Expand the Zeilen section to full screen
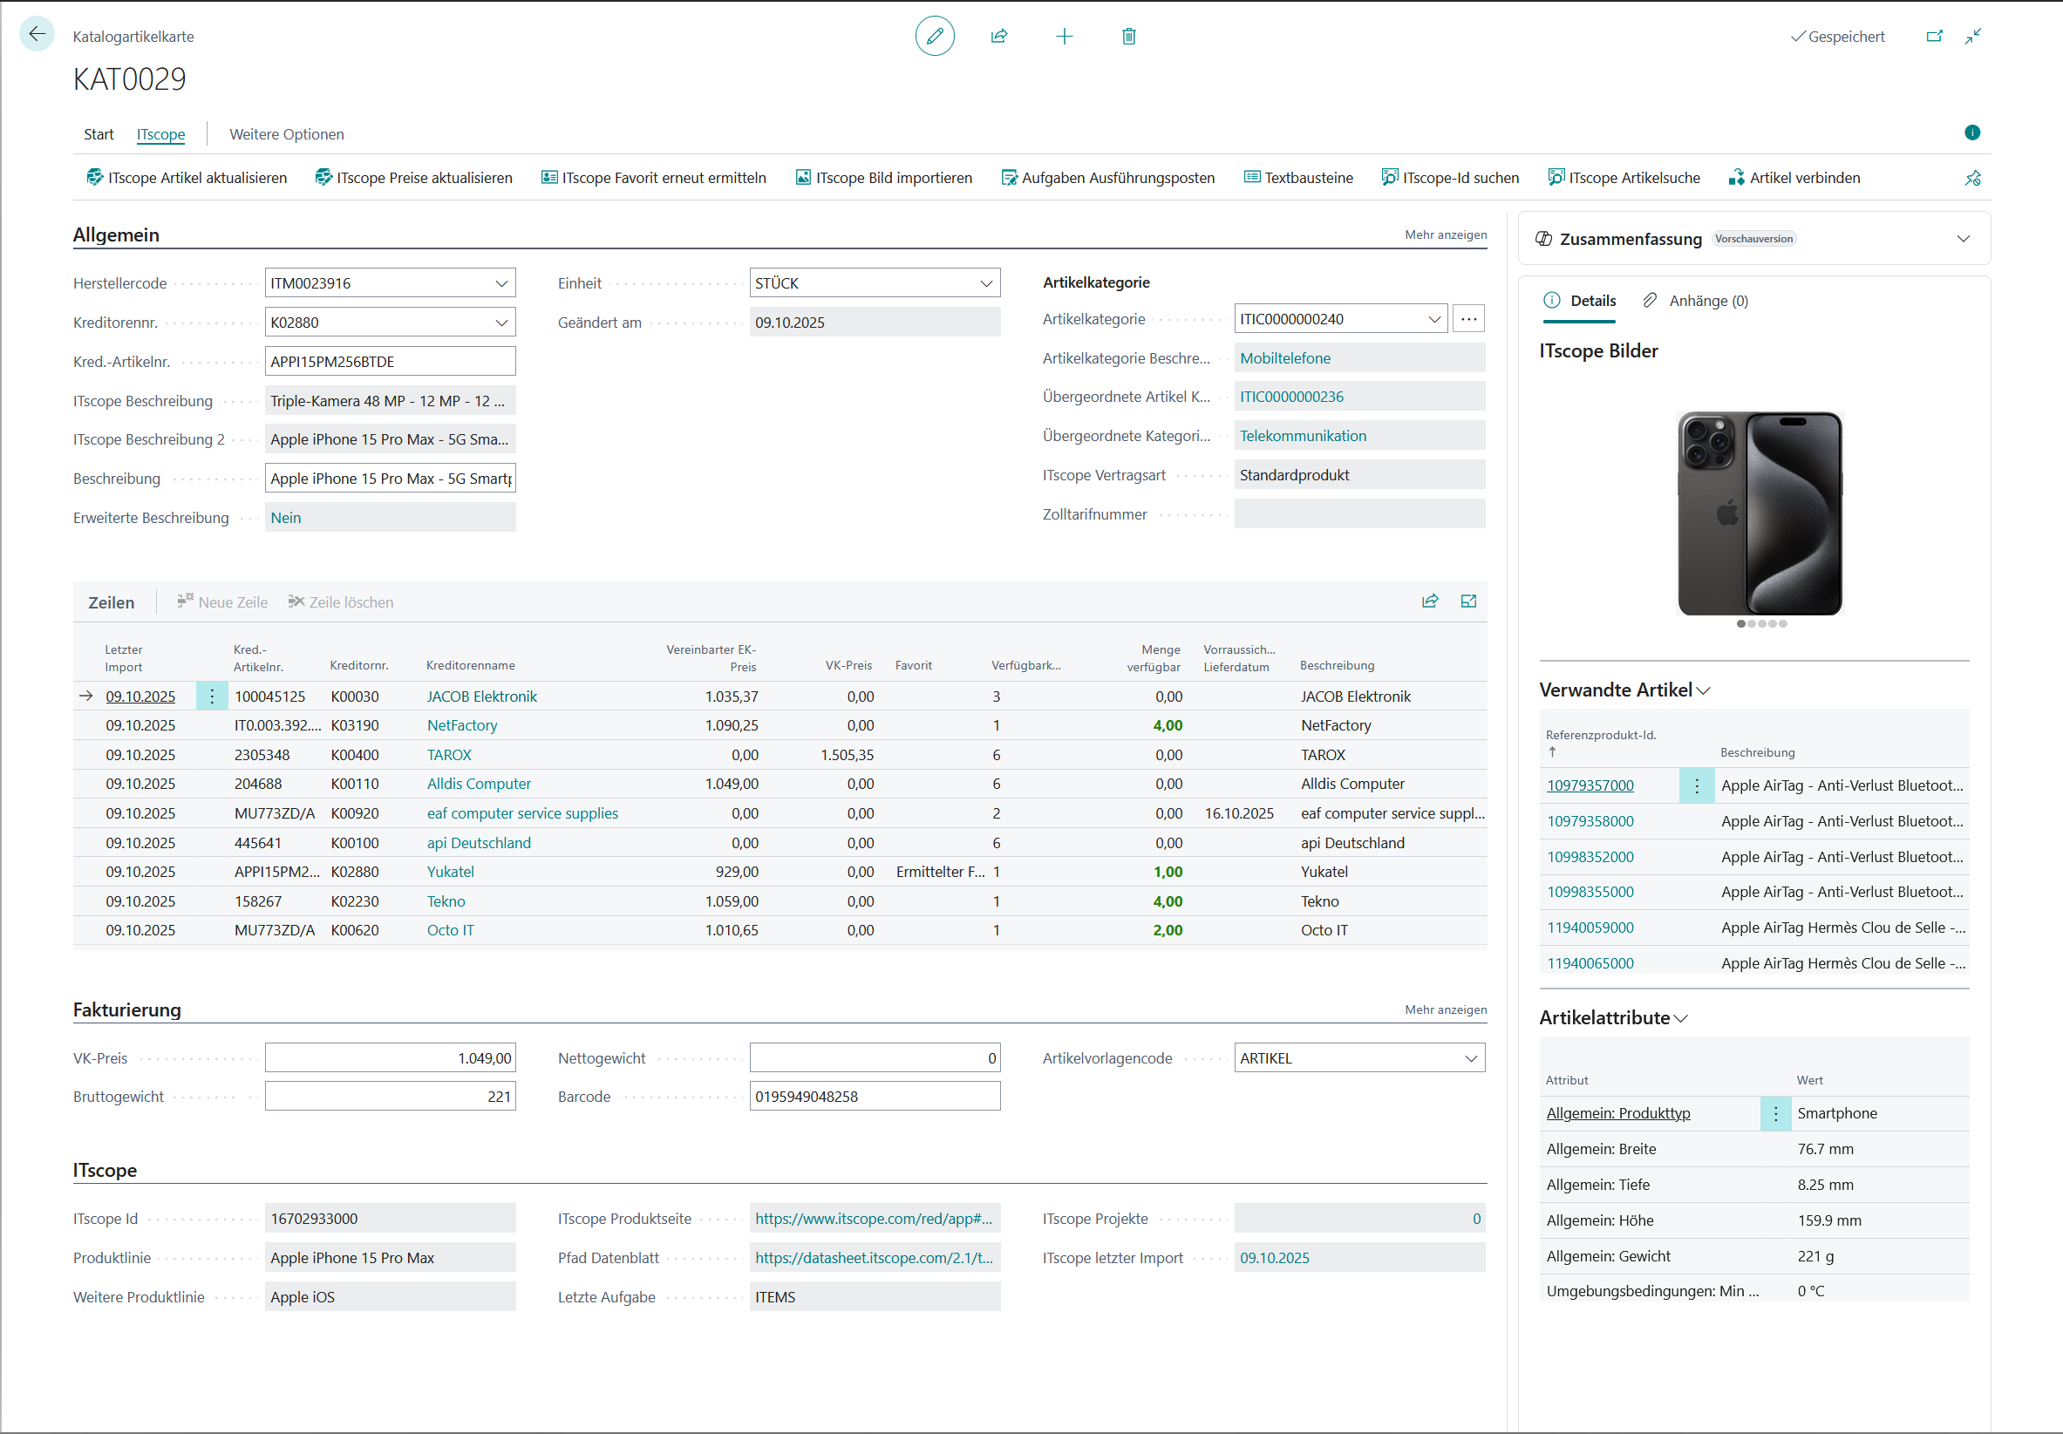This screenshot has width=2063, height=1434. coord(1468,601)
